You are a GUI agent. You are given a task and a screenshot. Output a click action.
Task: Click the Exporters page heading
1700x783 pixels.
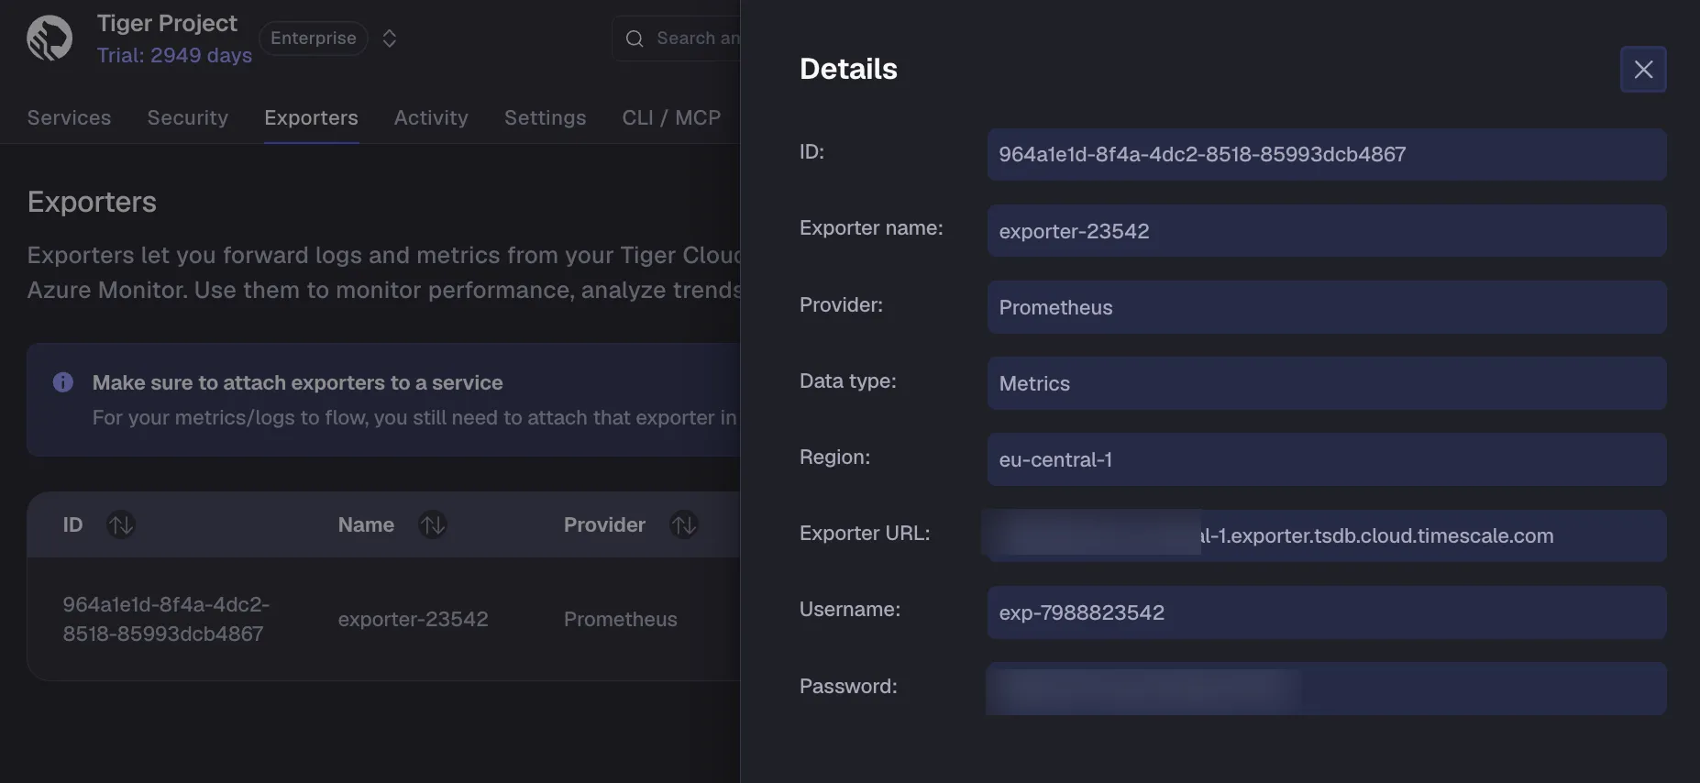pos(92,202)
